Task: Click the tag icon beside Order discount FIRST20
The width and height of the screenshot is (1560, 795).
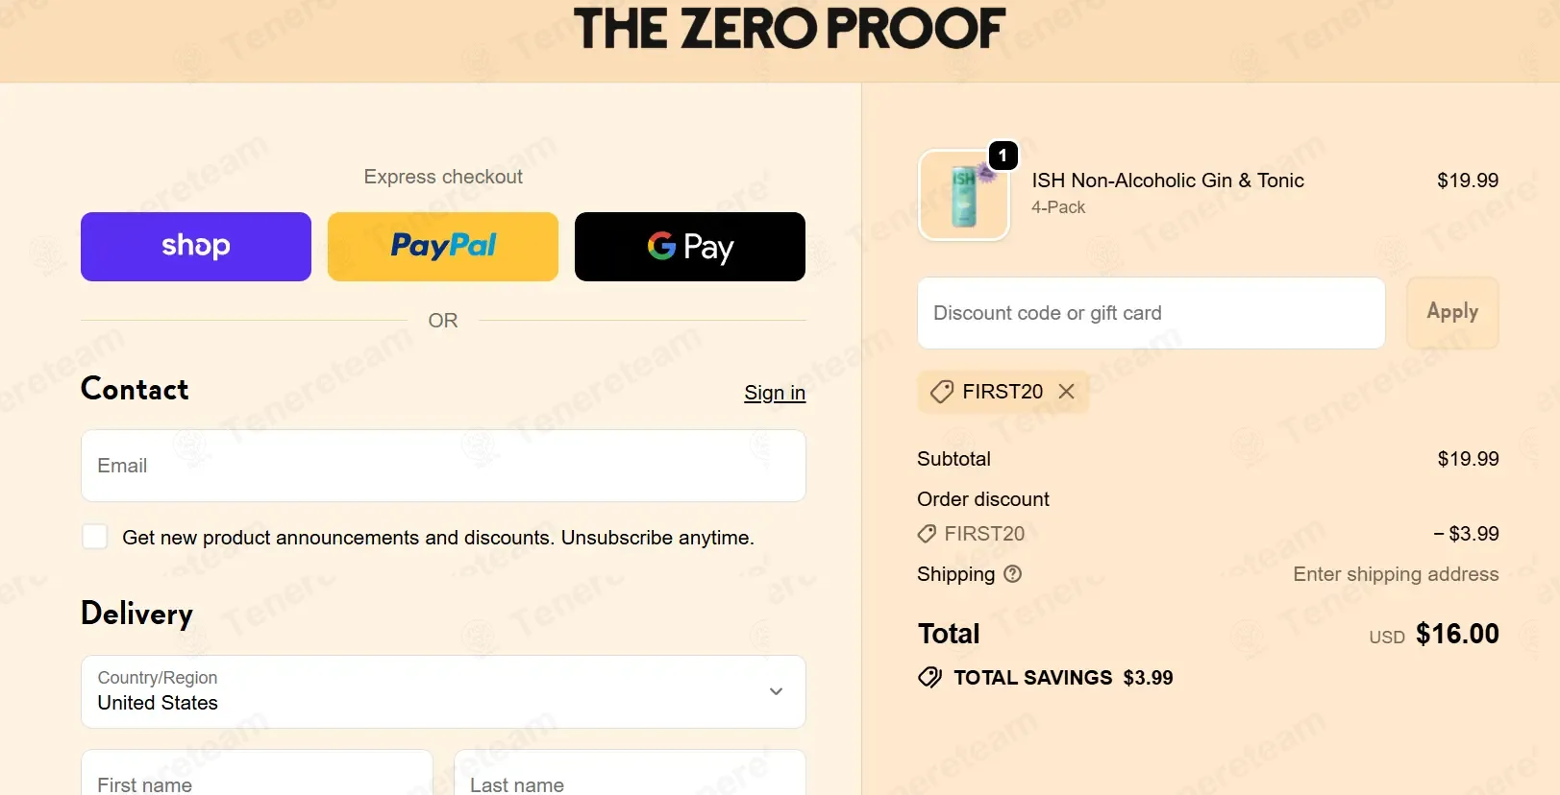Action: 927,534
